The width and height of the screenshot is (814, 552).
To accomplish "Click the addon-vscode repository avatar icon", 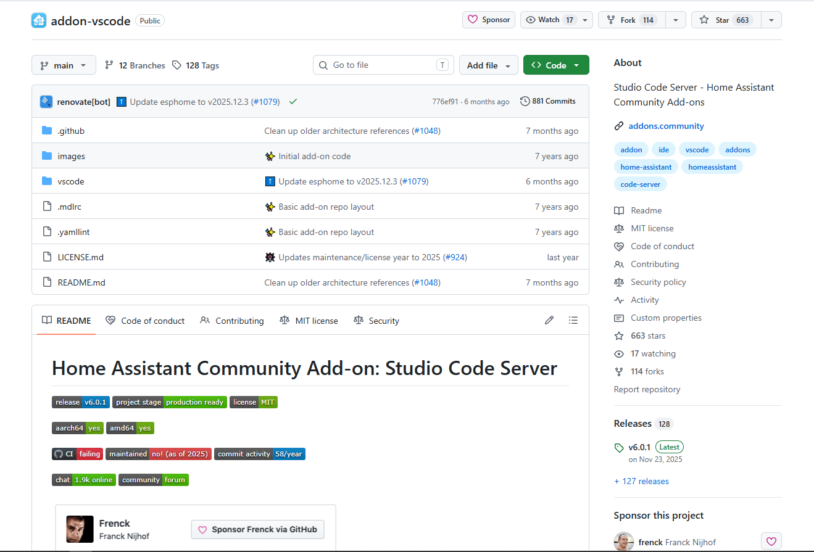I will point(39,20).
